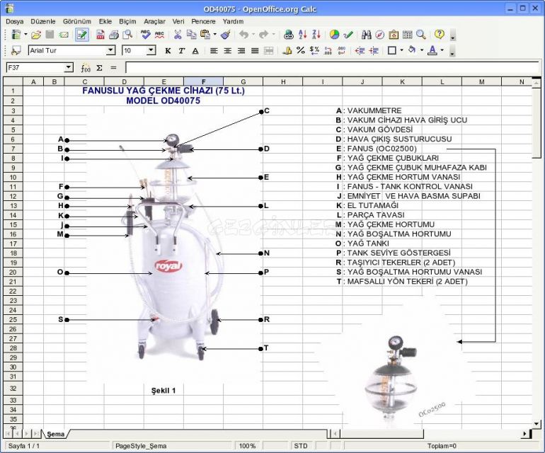Open the Navigator compass icon
The width and height of the screenshot is (545, 453).
point(379,35)
